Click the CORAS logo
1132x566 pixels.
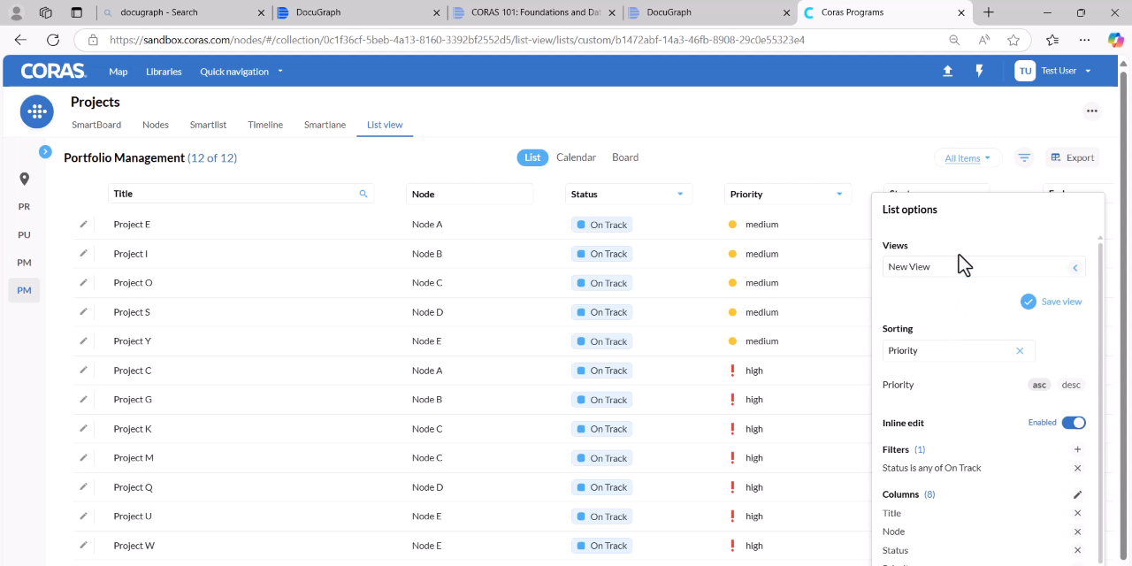[53, 71]
